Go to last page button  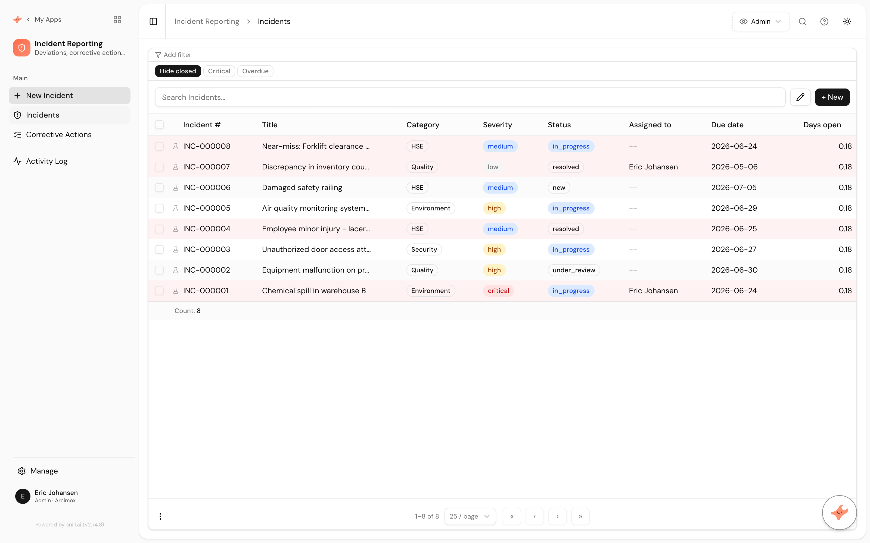point(580,516)
